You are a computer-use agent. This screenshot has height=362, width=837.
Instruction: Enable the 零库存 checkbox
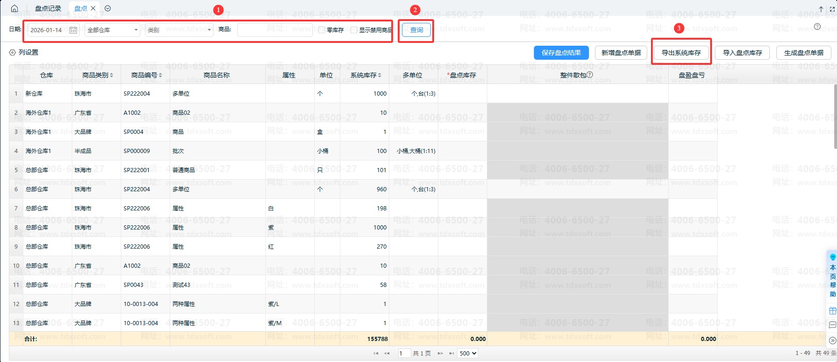tap(322, 30)
